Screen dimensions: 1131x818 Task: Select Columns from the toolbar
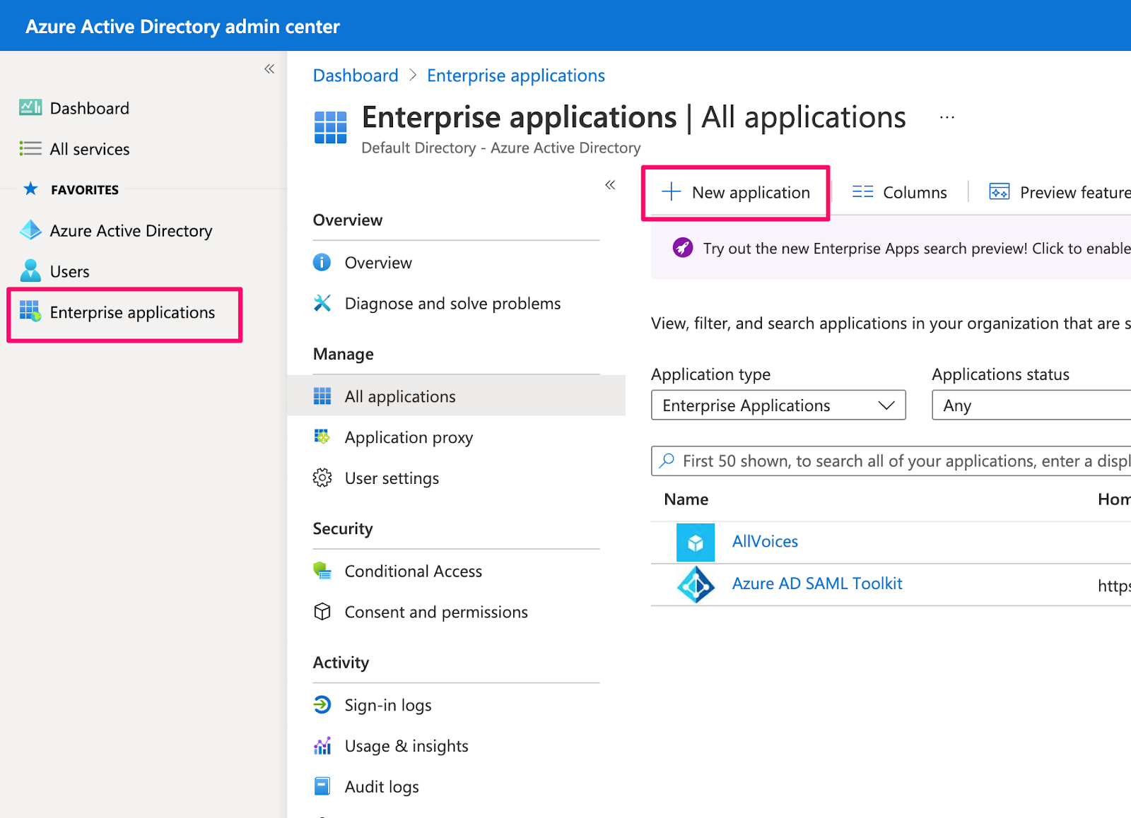coord(898,191)
